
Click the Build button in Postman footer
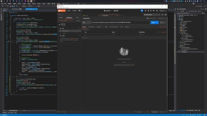pos(147,112)
